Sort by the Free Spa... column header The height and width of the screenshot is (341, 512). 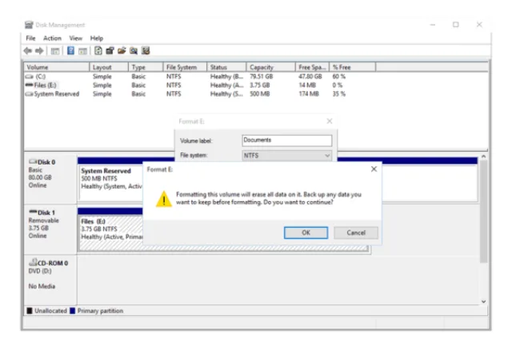(312, 67)
